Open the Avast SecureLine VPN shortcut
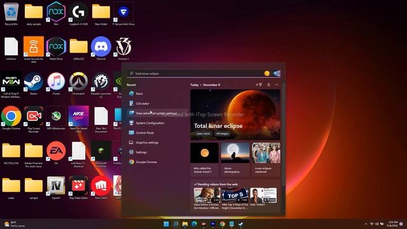The image size is (407, 229). [34, 50]
